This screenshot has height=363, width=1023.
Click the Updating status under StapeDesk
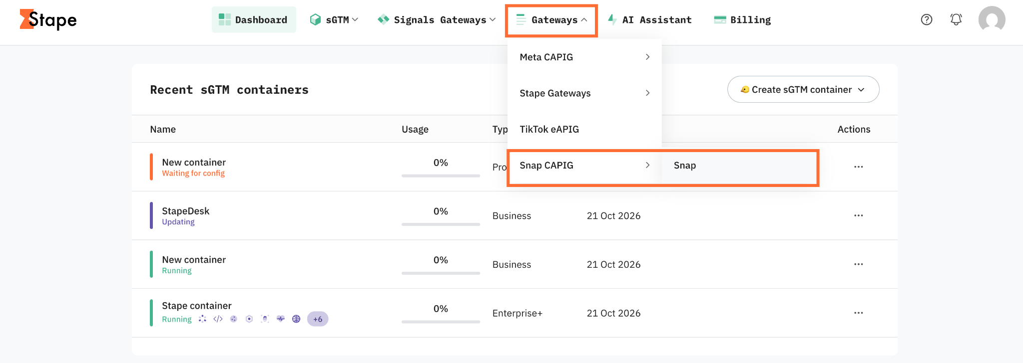178,222
